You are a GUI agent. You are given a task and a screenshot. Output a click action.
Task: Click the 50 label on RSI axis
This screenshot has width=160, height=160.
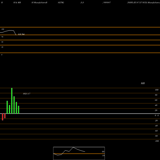pyautogui.click(x=2, y=42)
